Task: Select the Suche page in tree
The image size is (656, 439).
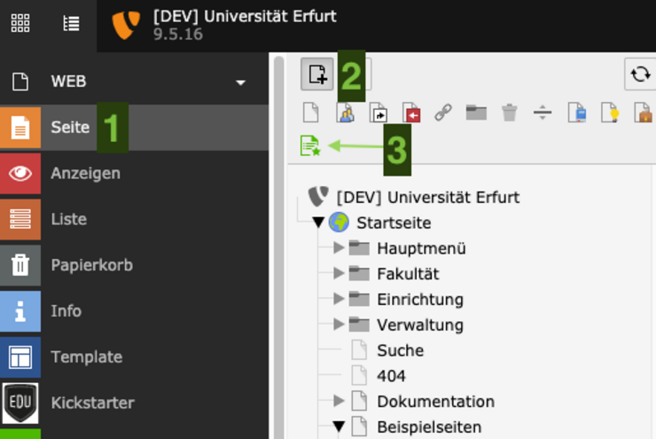Action: [x=400, y=350]
